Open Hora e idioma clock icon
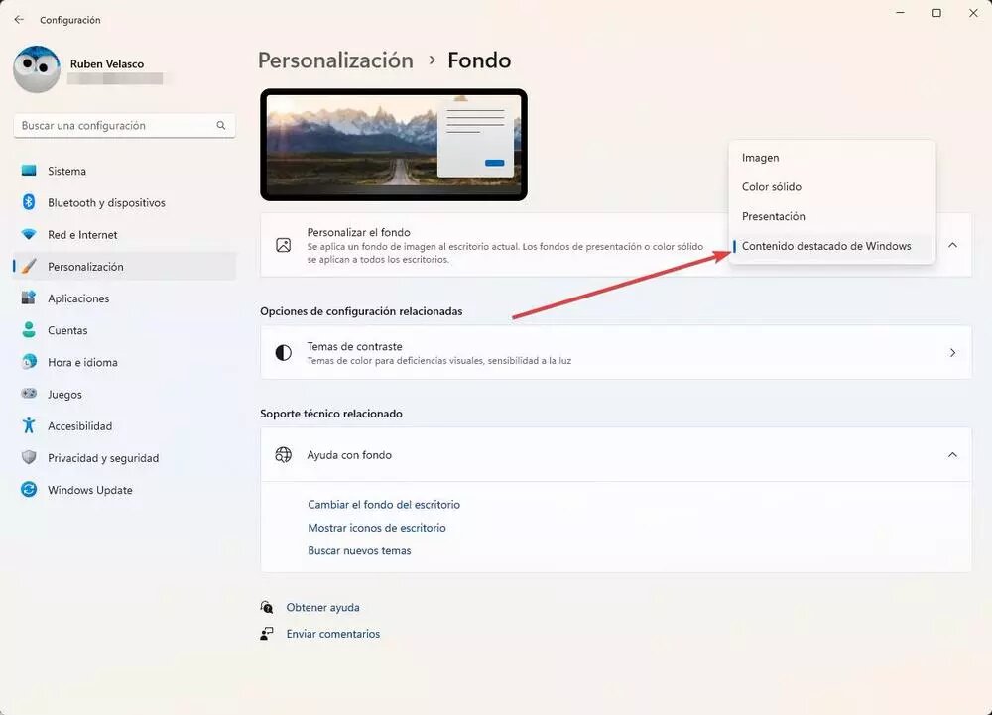992x715 pixels. coord(29,362)
